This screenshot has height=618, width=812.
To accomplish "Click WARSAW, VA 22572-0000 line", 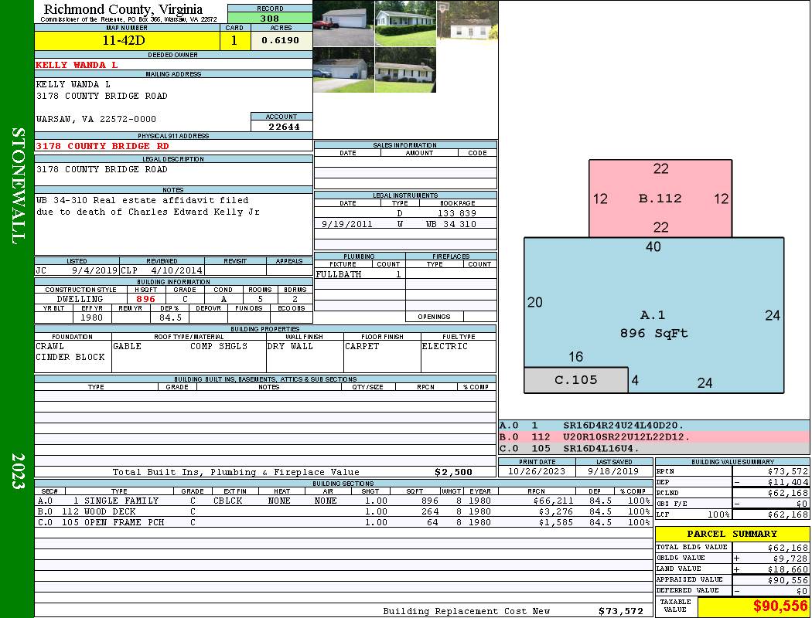I will pos(96,119).
